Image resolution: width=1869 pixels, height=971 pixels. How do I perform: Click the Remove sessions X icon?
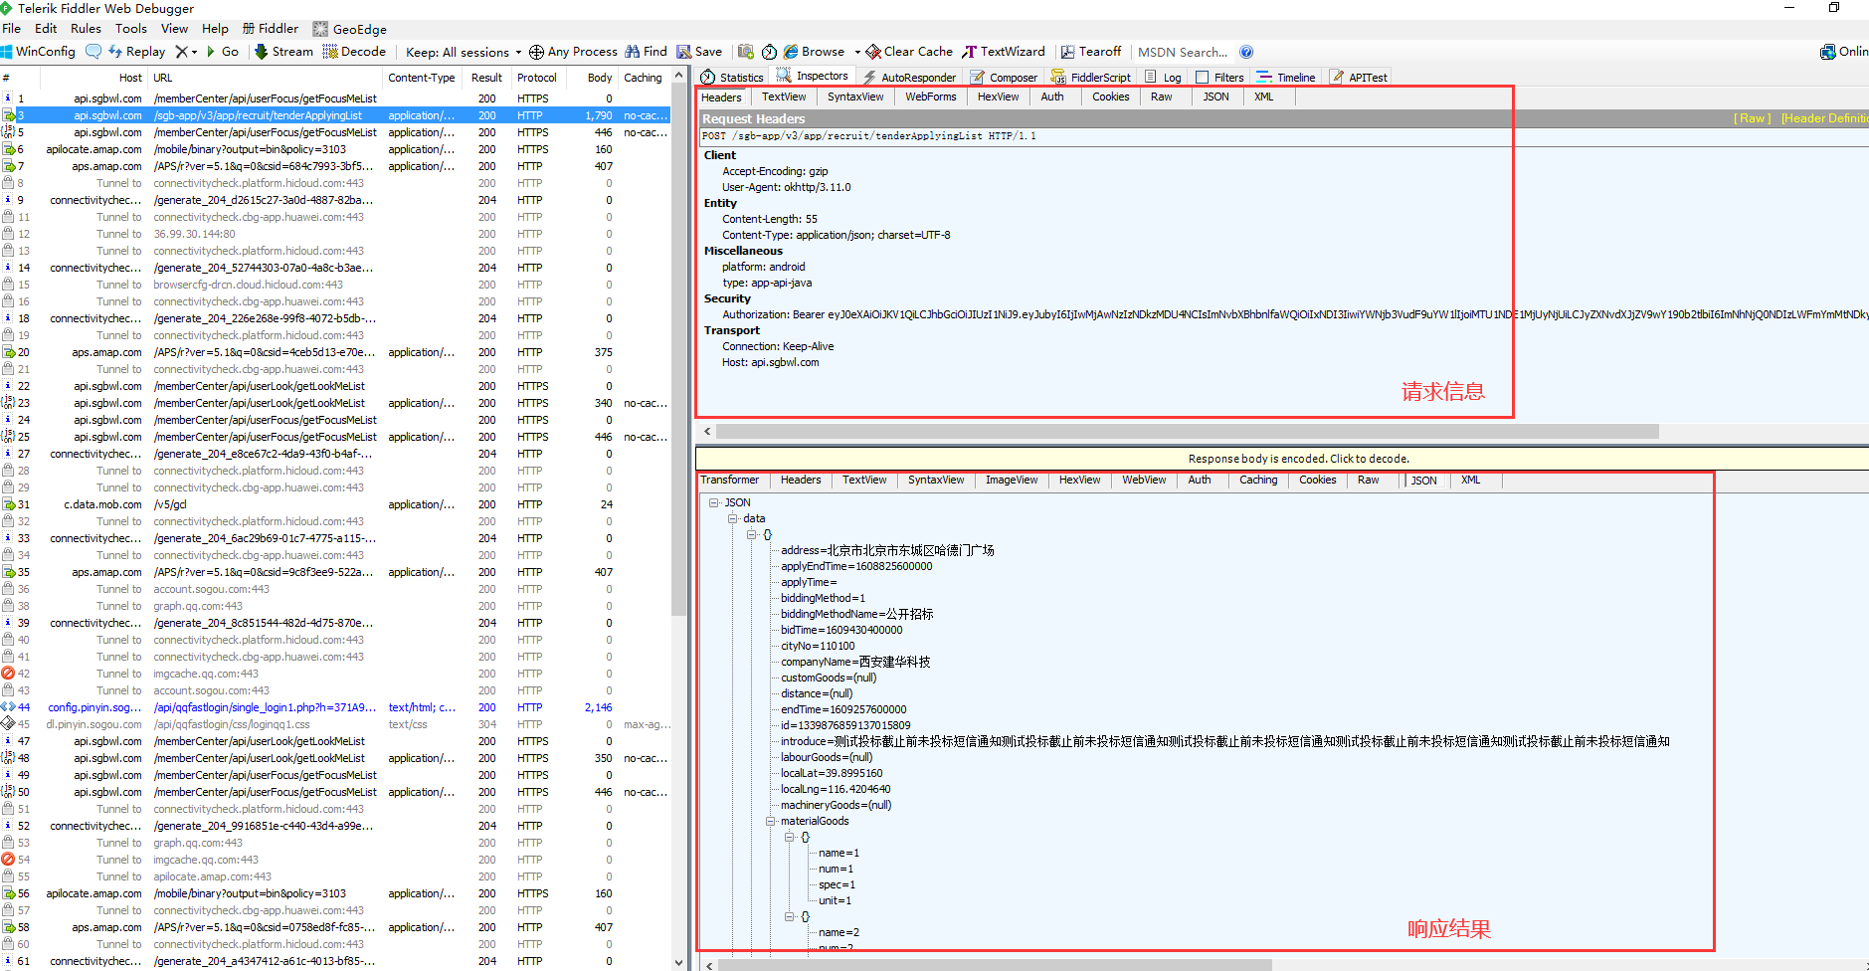coord(181,52)
